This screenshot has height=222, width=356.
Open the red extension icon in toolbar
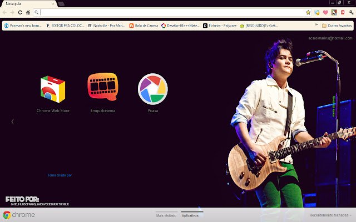click(343, 12)
